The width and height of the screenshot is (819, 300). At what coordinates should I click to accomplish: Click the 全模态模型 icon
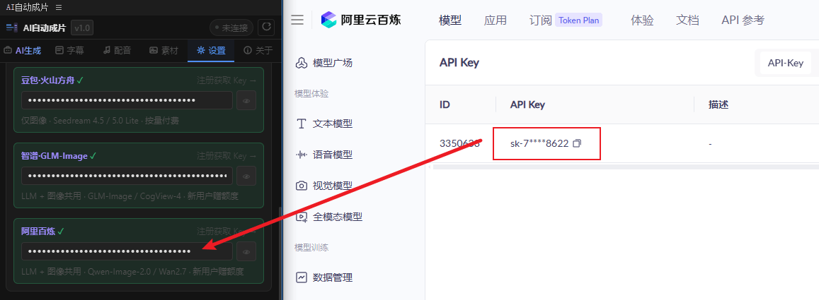coord(301,217)
